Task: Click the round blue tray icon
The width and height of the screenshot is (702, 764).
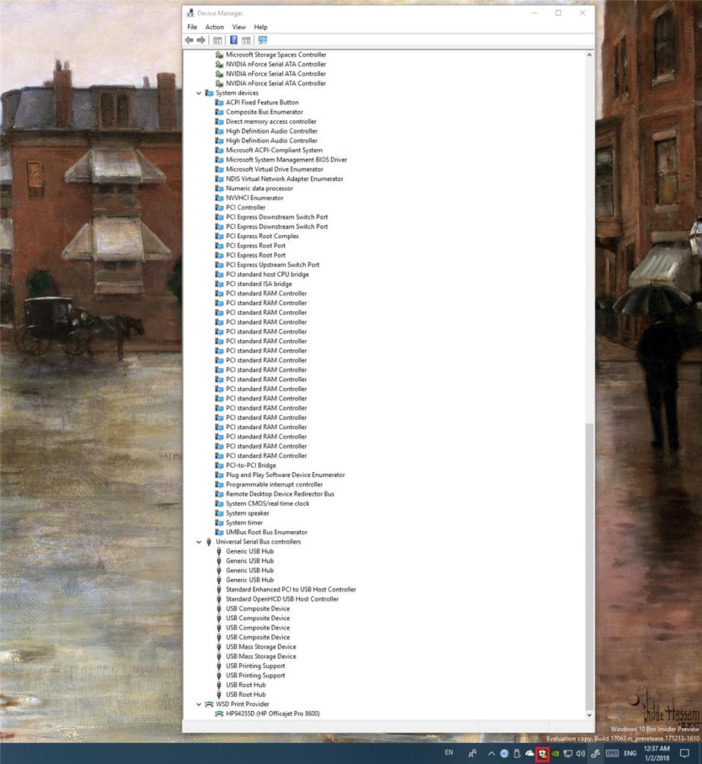Action: point(504,754)
